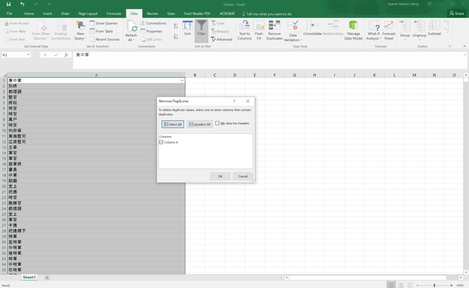Open help for Remove Duplicates dialog
469x288 pixels.
click(x=234, y=101)
